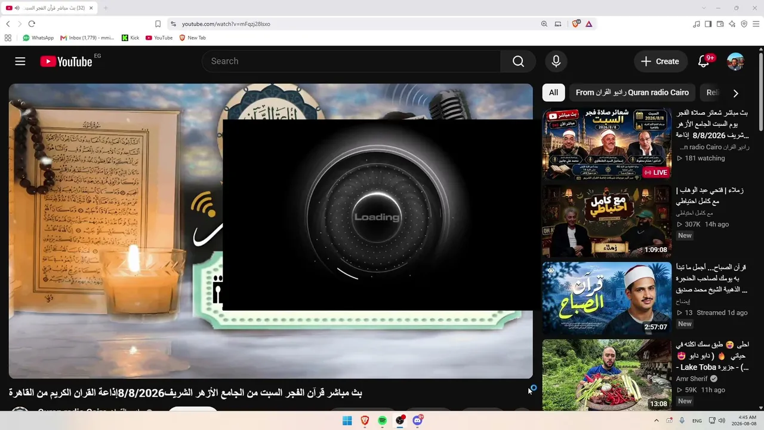Open a new browser tab
The height and width of the screenshot is (430, 764).
[x=106, y=8]
